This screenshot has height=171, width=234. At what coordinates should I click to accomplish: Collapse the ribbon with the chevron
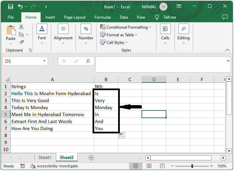tap(227, 50)
